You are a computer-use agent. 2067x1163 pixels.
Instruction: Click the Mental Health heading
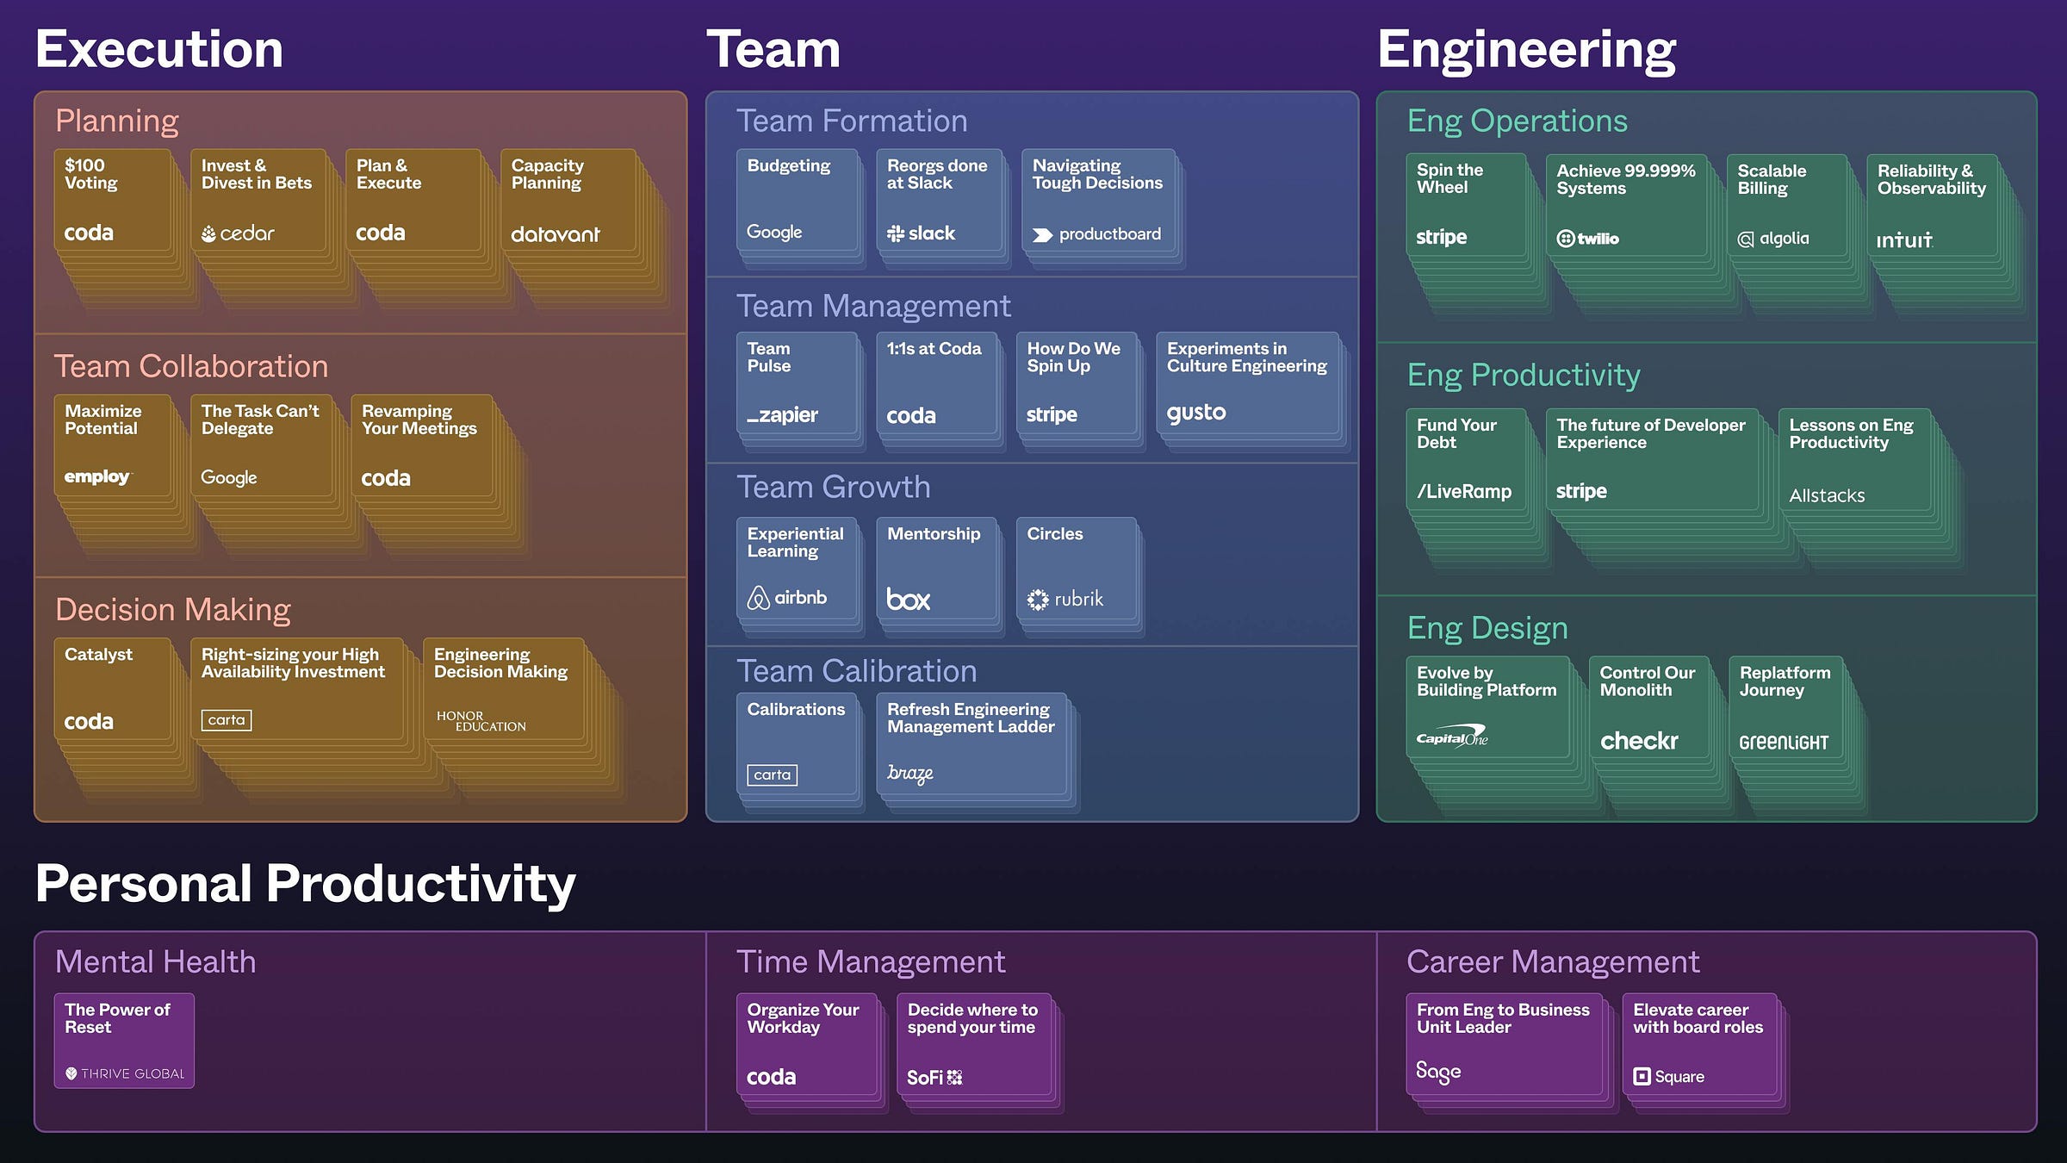(x=156, y=961)
